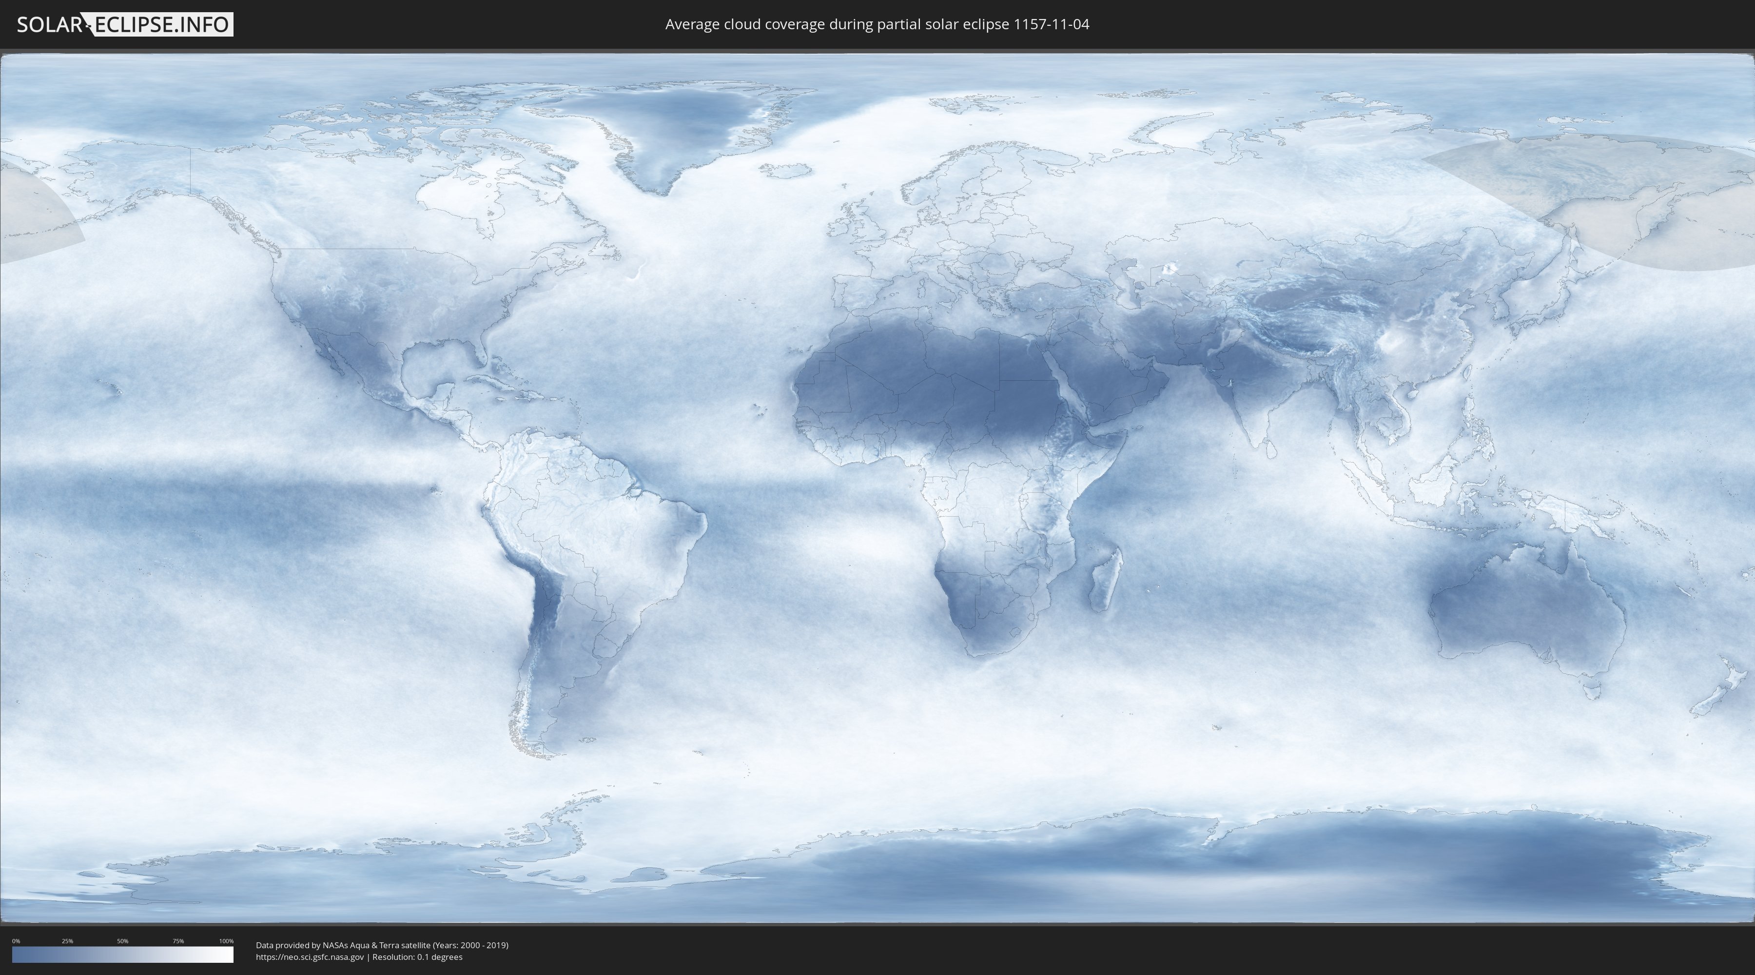The image size is (1755, 975).
Task: Click the 100% legend label
Action: pyautogui.click(x=226, y=941)
